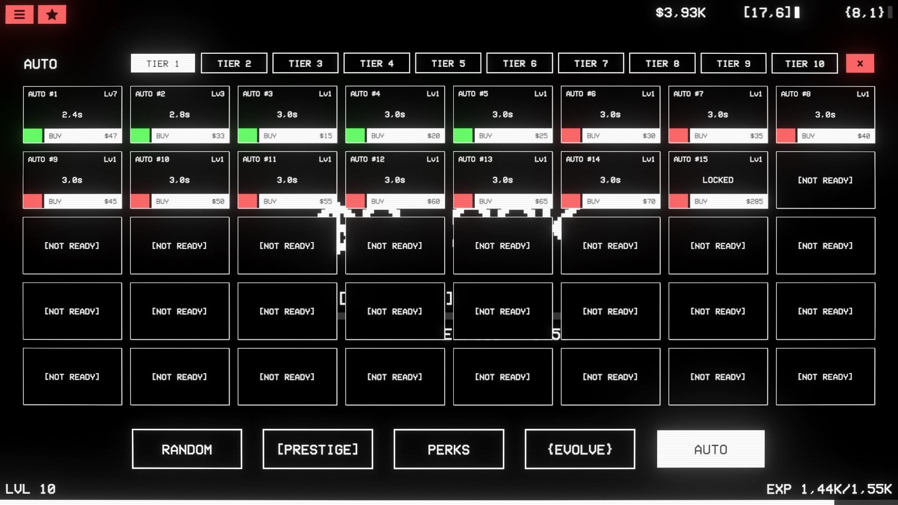Open the RANDOM menu button
This screenshot has width=898, height=505.
point(187,449)
